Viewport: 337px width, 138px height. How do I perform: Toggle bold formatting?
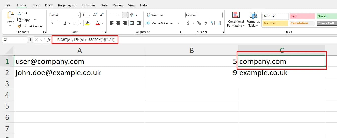coord(52,23)
